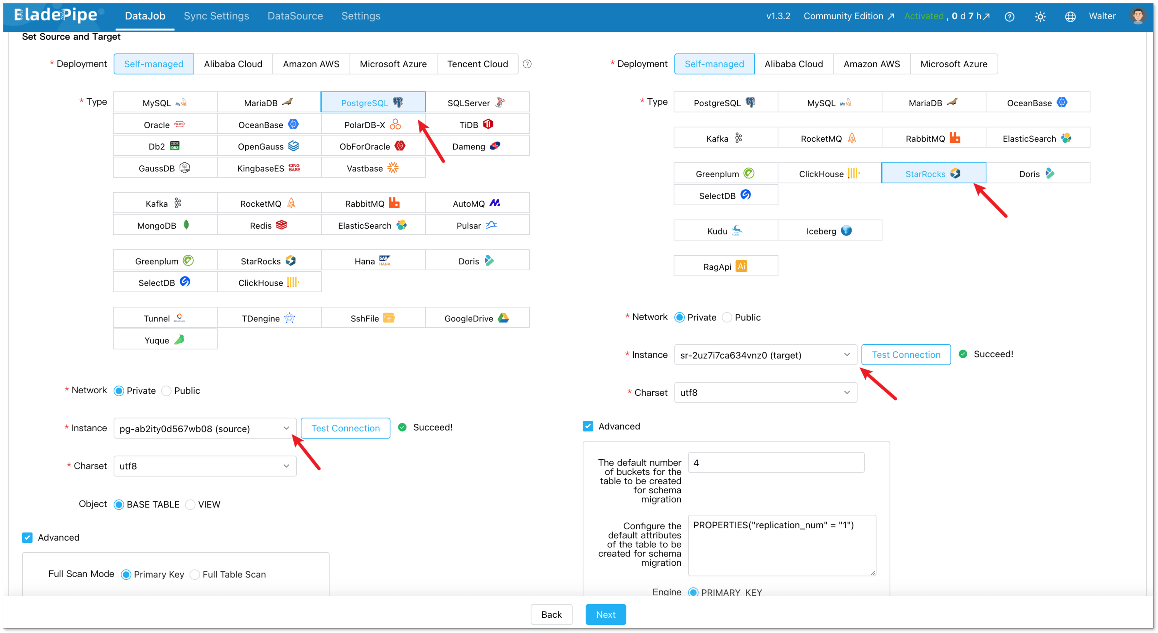Click source Test Connection button
1158x633 pixels.
pyautogui.click(x=345, y=428)
